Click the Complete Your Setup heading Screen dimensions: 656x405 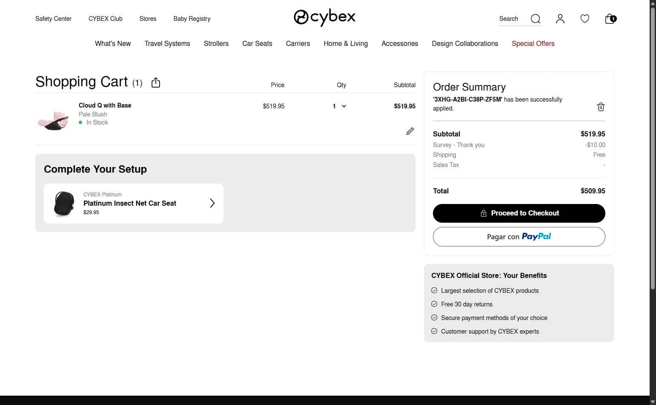95,169
